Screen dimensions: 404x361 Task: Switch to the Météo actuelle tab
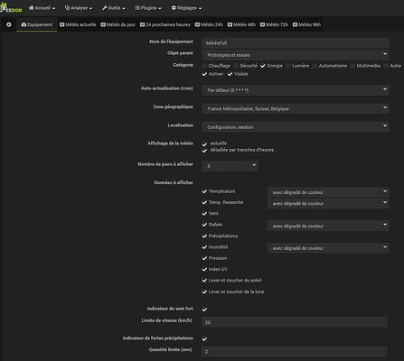tap(78, 24)
